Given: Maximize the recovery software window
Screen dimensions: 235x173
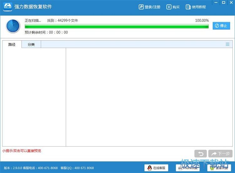Looking at the screenshot, I should [x=224, y=3].
